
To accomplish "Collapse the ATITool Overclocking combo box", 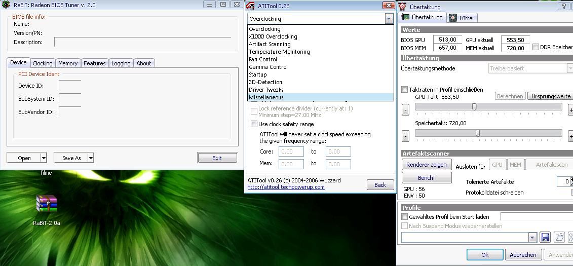I will (x=389, y=19).
